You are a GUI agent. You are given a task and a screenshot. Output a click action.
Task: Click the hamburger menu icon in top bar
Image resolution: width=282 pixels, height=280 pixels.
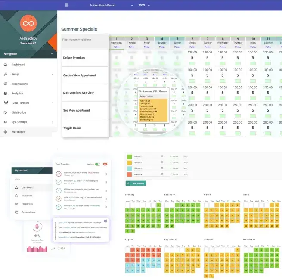(x=66, y=5)
